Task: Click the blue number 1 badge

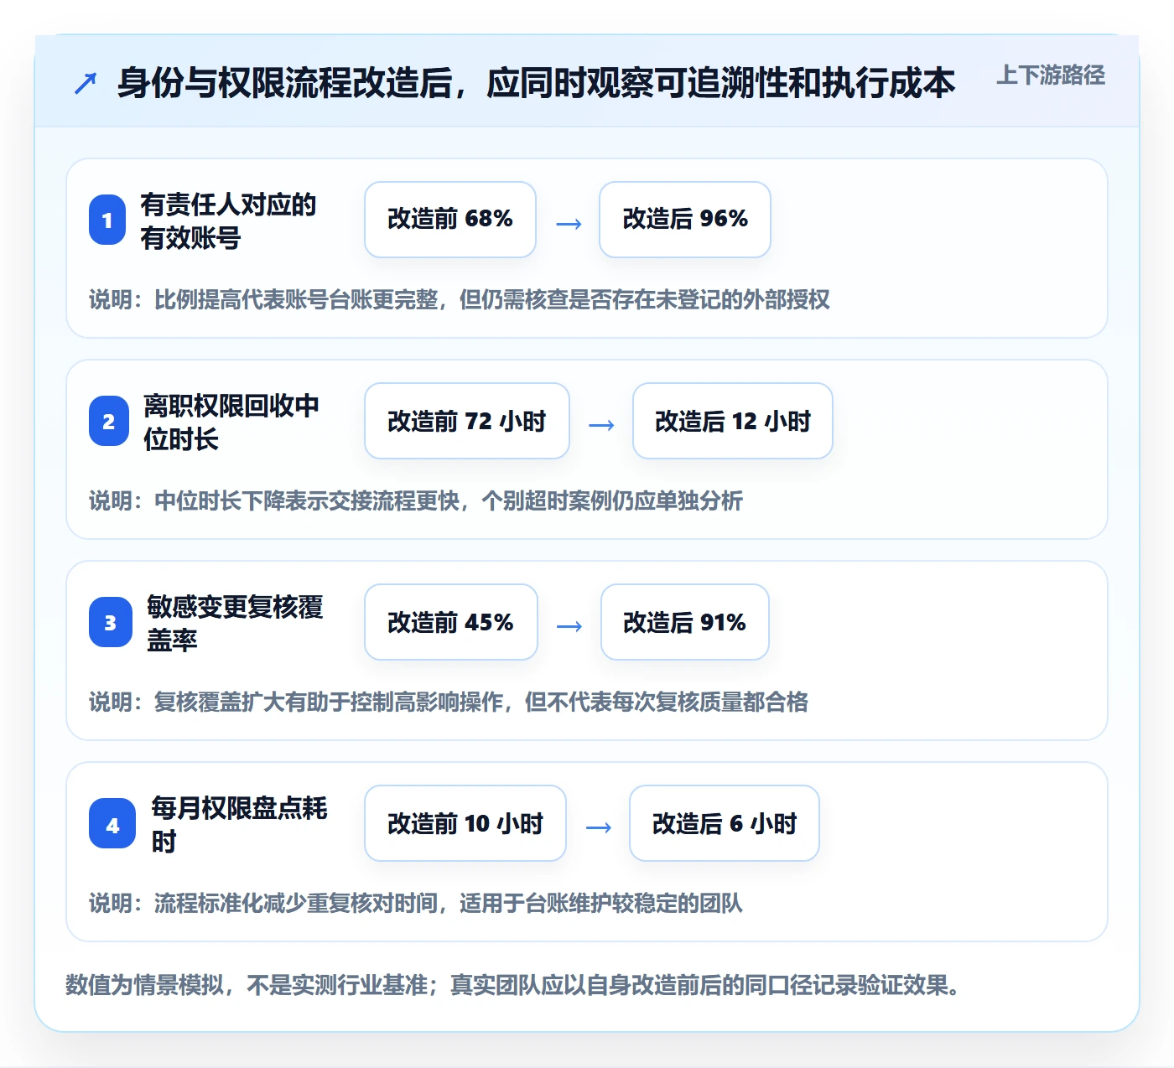Action: (107, 220)
